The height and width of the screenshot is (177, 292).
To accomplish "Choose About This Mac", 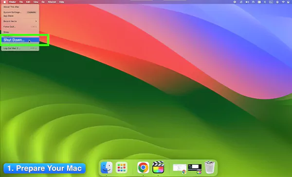I will click(x=20, y=7).
